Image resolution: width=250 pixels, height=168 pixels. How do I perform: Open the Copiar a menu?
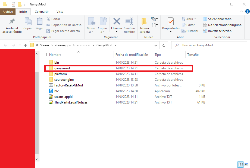[102, 25]
